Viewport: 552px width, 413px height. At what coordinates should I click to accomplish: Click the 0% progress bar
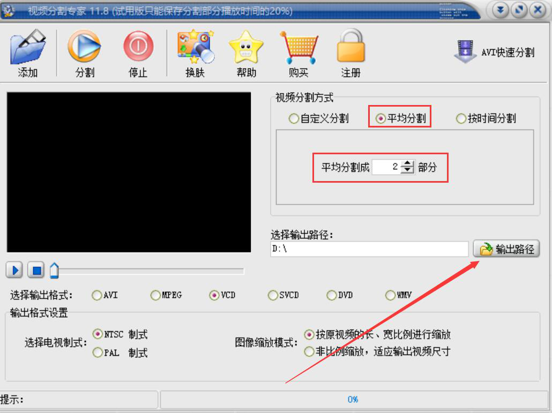pyautogui.click(x=353, y=400)
